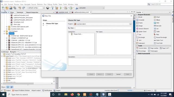Screen dimensions: 174x97
Task: Select the Break palette element
Action: [x=139, y=17]
